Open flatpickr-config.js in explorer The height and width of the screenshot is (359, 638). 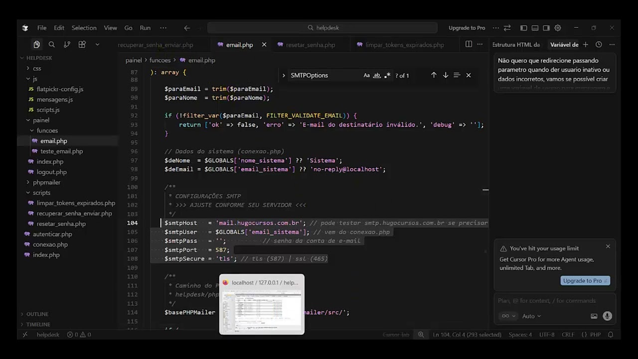click(60, 89)
